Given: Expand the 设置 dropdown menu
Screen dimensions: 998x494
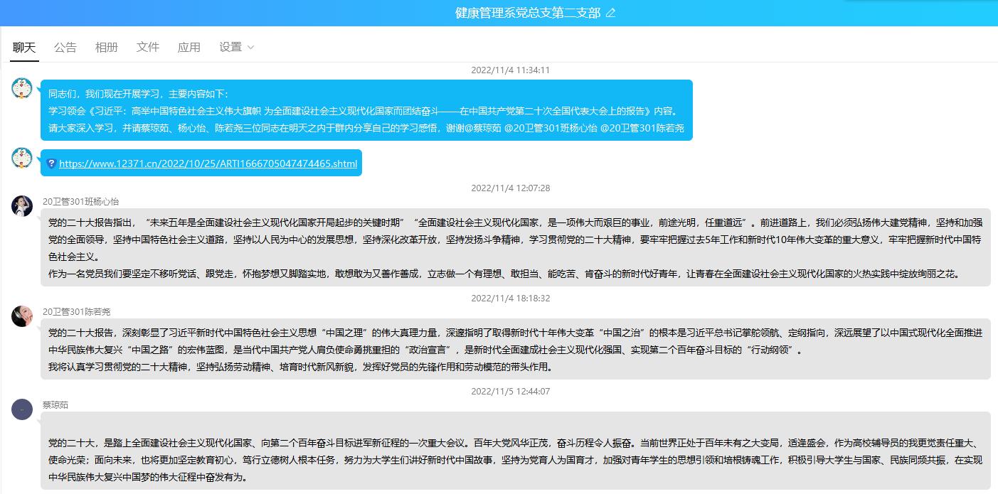Looking at the screenshot, I should [237, 47].
